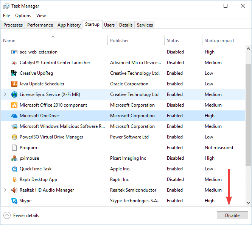The image size is (252, 225).
Task: Click the Disable button
Action: (232, 216)
